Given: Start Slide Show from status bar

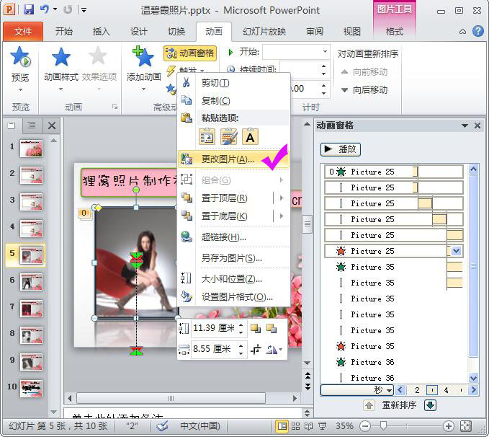Looking at the screenshot, I should (322, 425).
